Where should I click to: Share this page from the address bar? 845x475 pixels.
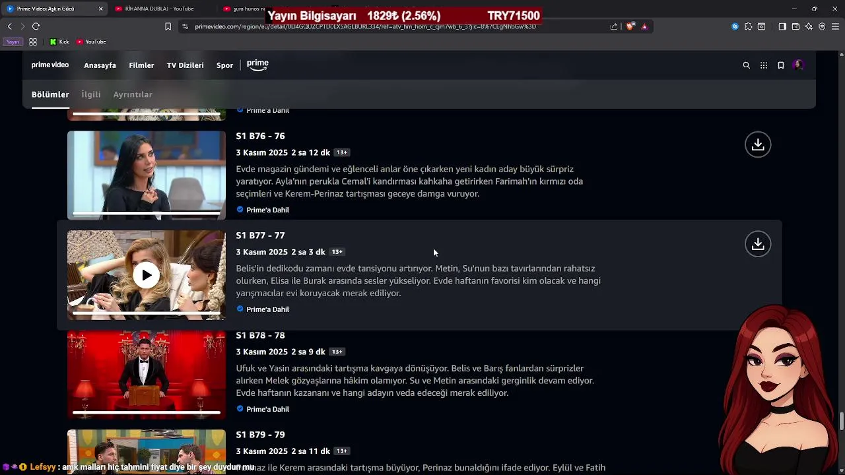614,26
